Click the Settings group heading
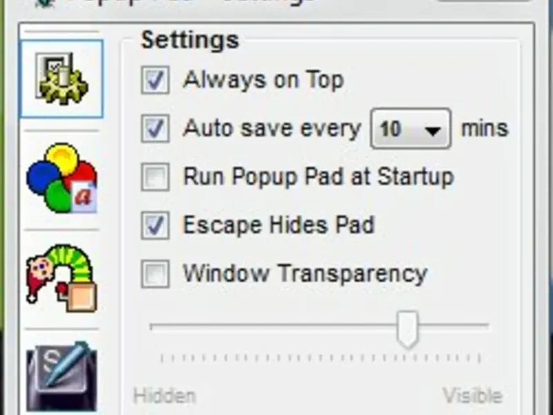This screenshot has width=553, height=415. (x=190, y=40)
